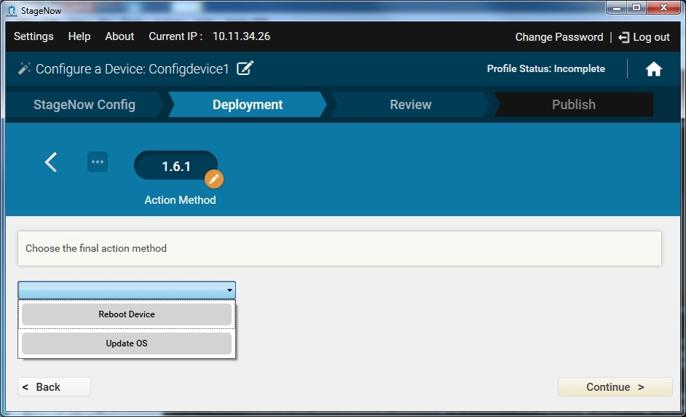686x417 pixels.
Task: Select Reboot Device from the list
Action: (x=127, y=314)
